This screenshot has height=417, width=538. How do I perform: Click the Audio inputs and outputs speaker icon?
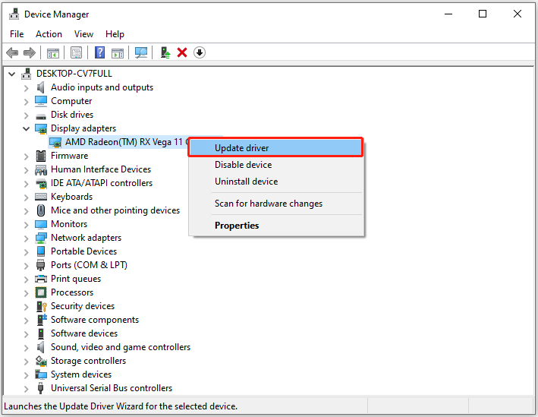(x=41, y=87)
